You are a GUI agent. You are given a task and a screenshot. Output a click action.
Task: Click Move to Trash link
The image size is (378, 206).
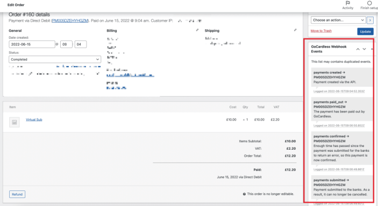321,31
